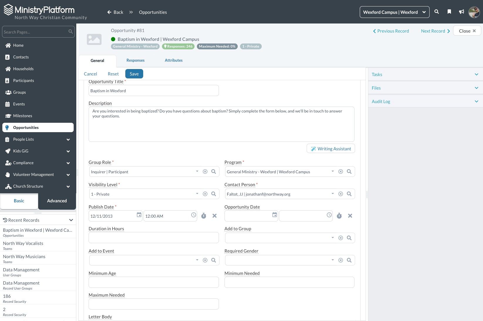Screen dimensions: 483x321
Task: Open the Group Role dropdown arrow
Action: click(x=197, y=171)
